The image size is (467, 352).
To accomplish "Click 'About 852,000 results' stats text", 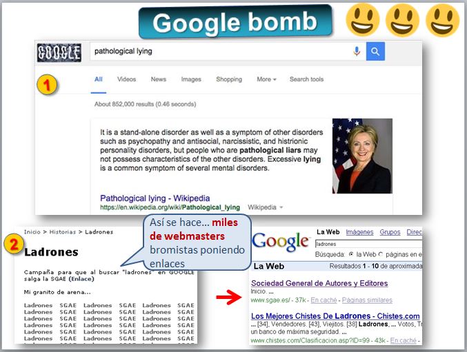I will tap(146, 104).
